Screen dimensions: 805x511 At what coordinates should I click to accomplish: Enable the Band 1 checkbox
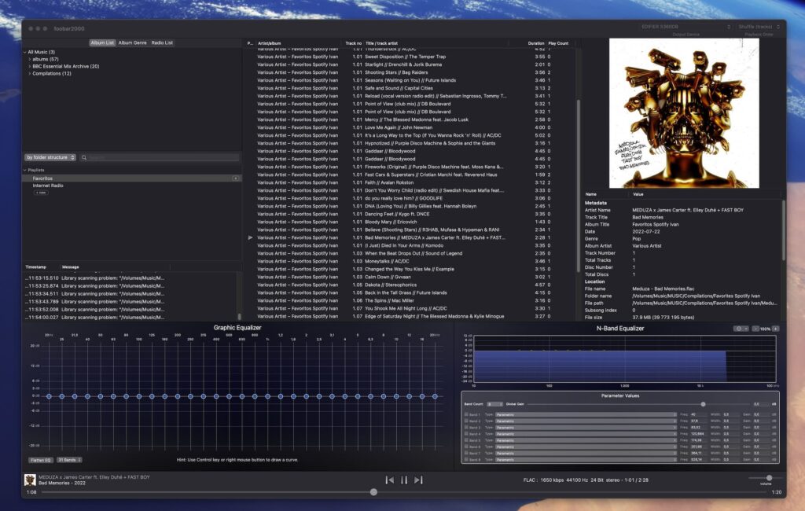point(466,414)
